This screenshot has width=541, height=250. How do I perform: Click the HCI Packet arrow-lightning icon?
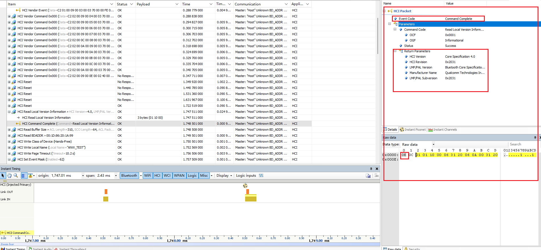pyautogui.click(x=390, y=11)
